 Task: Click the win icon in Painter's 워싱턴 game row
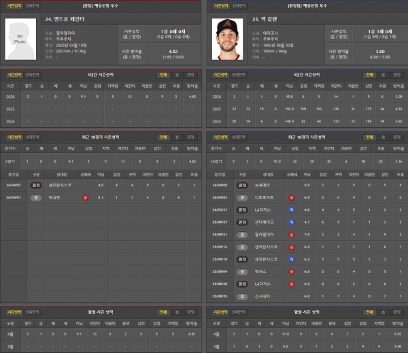[x=85, y=197]
